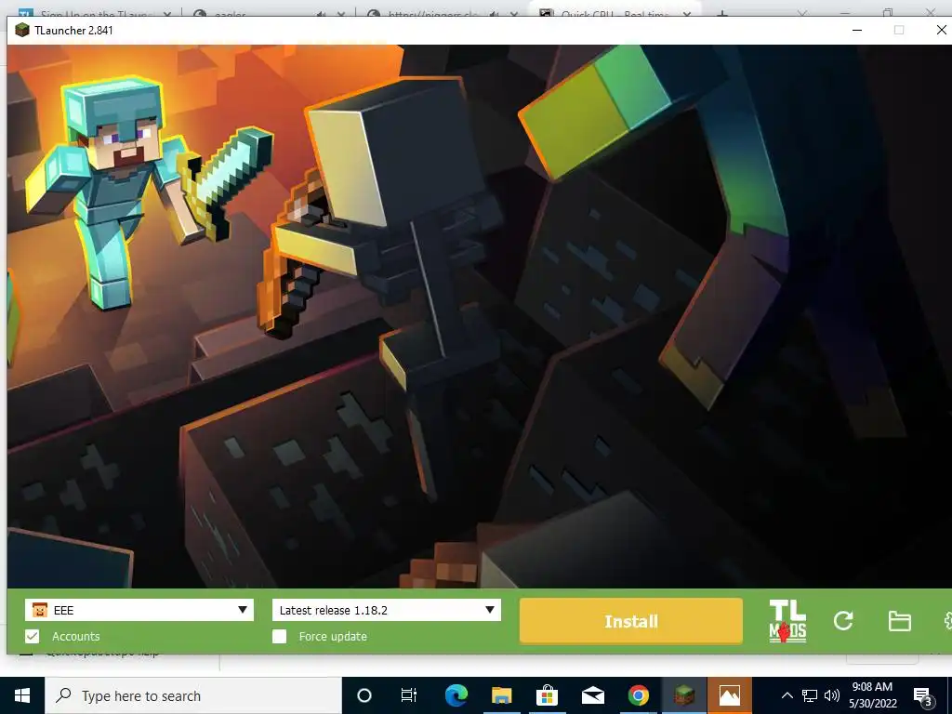Open the Mail app from taskbar

click(592, 695)
